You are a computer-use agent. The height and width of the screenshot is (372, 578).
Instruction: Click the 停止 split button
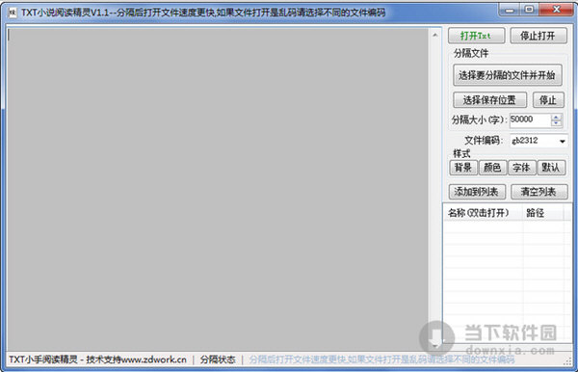click(548, 100)
